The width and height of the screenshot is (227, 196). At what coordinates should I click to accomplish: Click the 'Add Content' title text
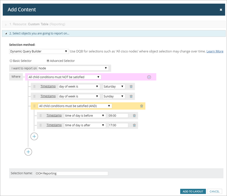click(x=22, y=10)
